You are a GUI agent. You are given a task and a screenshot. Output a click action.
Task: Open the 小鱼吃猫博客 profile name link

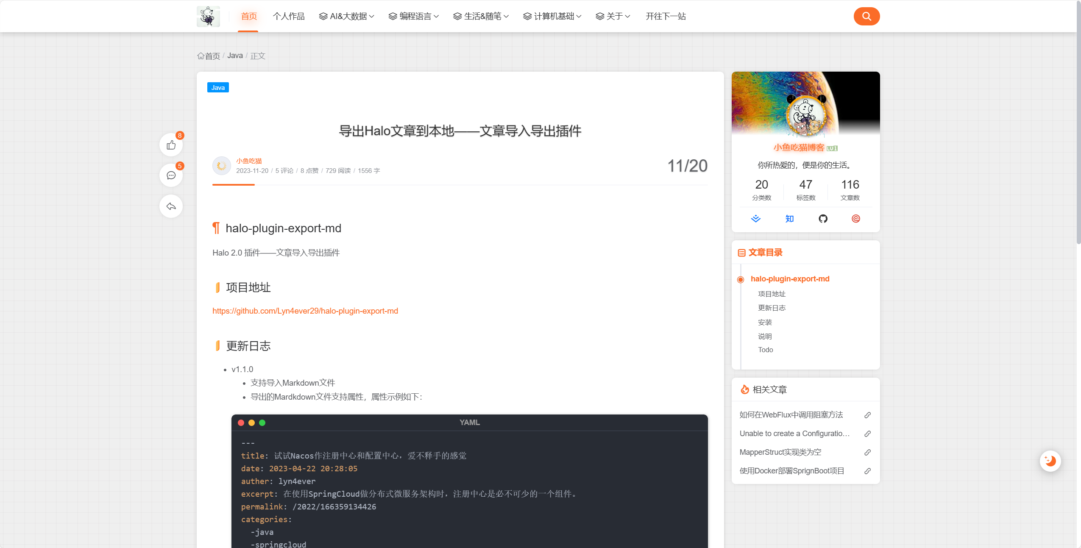tap(799, 147)
